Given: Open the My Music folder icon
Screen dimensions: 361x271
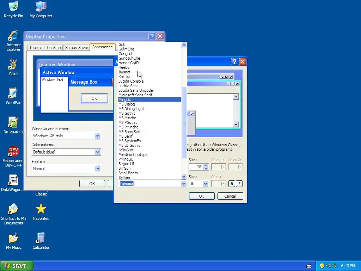Looking at the screenshot, I should pyautogui.click(x=13, y=241).
